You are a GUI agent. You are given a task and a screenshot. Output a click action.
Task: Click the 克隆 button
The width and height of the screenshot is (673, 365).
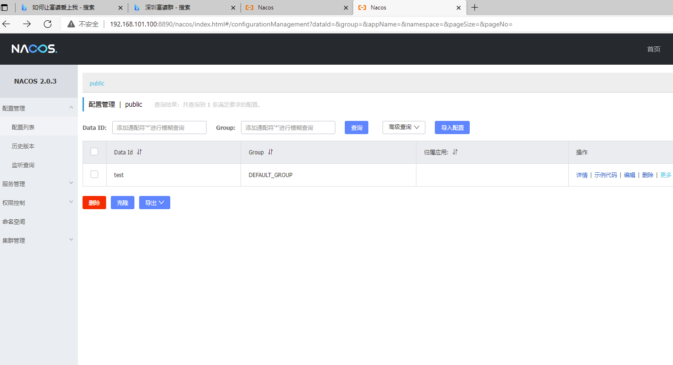(123, 203)
